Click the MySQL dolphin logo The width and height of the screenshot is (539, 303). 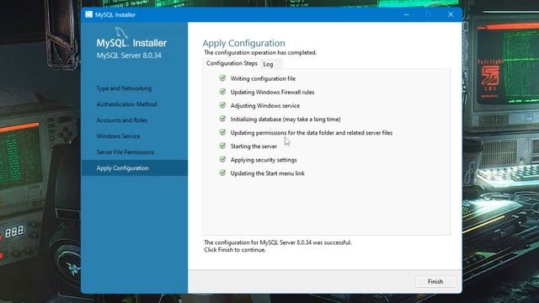(121, 33)
